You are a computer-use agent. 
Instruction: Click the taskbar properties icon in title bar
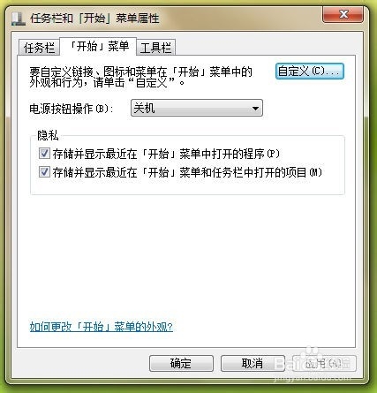[18, 19]
